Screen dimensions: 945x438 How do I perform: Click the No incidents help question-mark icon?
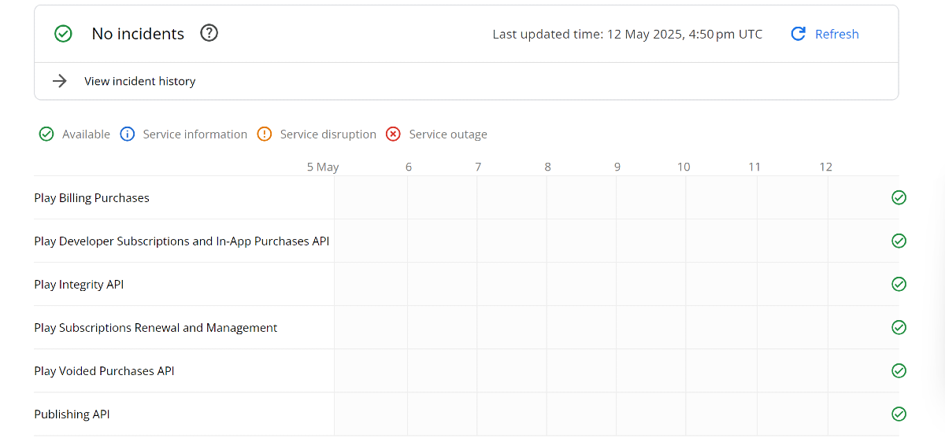point(209,33)
